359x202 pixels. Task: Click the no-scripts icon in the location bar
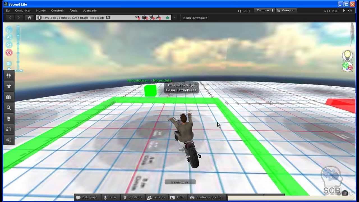coord(152,18)
